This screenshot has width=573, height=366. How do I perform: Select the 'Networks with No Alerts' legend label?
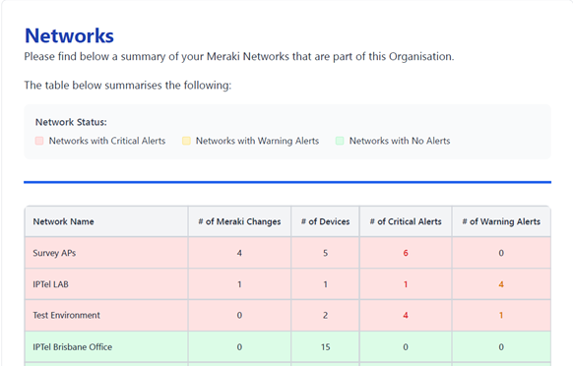(x=400, y=141)
